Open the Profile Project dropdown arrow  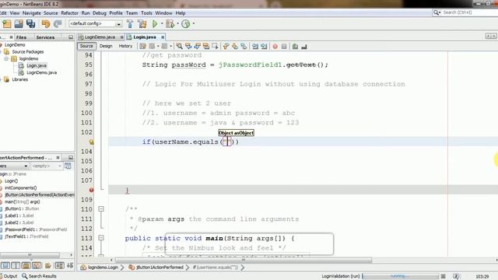click(x=194, y=24)
